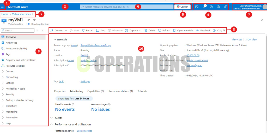Switch to the Capabilities (8) tab
Screen dimensions: 267x133
(x=95, y=91)
